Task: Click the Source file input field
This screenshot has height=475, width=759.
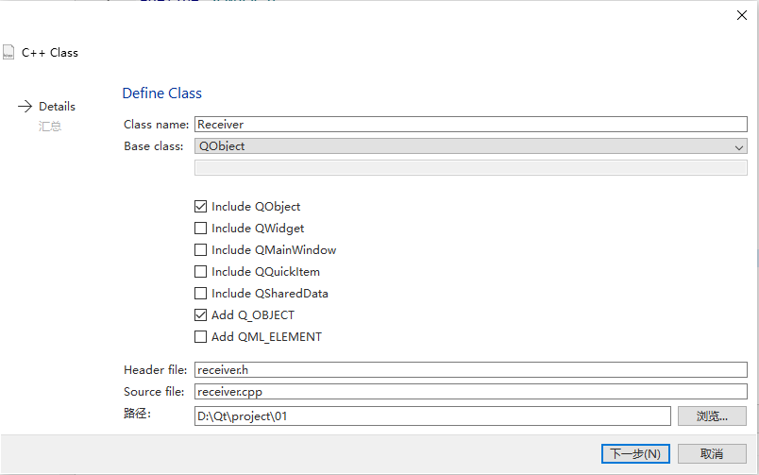Action: point(470,391)
